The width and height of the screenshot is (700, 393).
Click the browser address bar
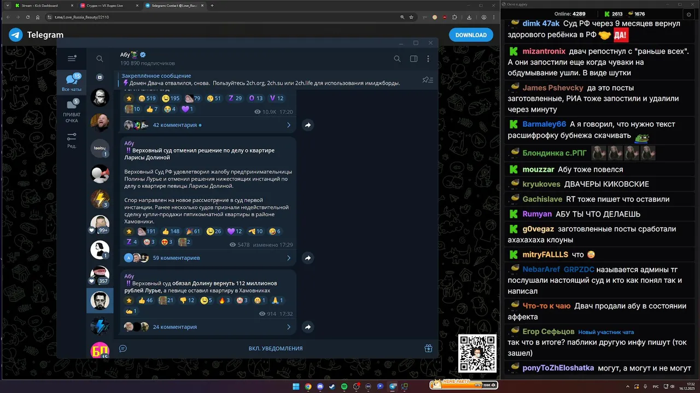coord(224,17)
